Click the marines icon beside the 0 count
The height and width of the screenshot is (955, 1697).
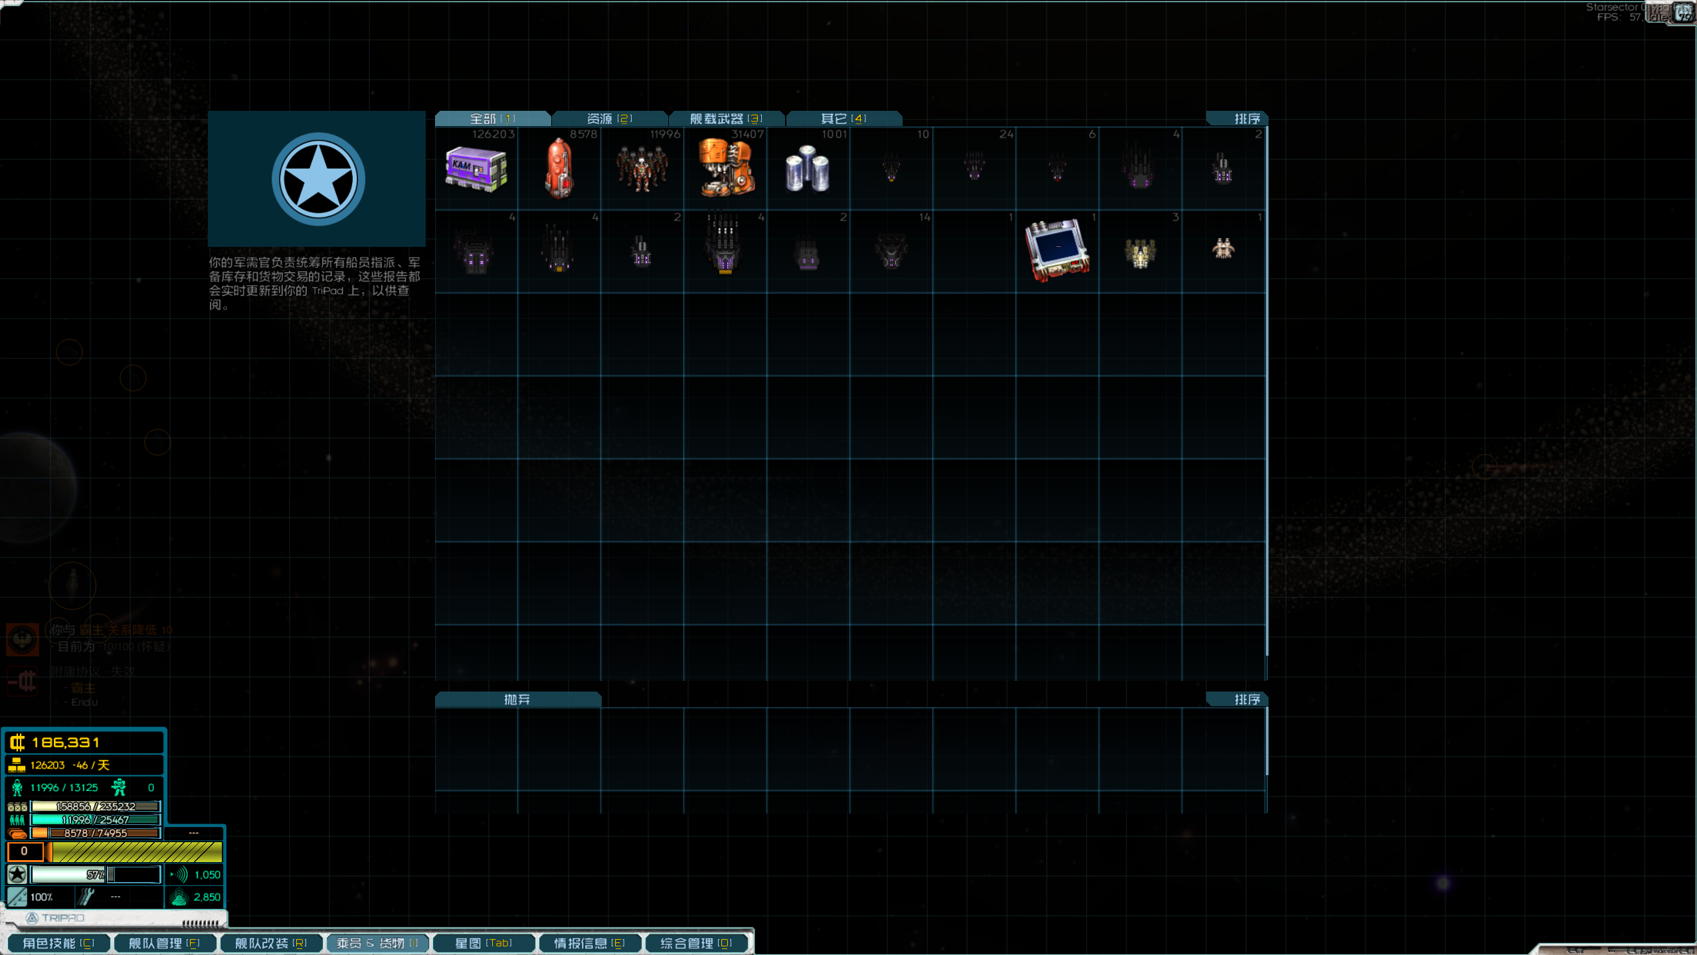point(119,788)
